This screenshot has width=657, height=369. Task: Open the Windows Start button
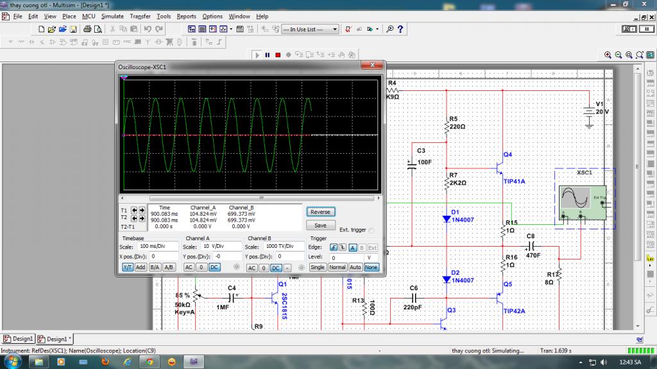[13, 361]
